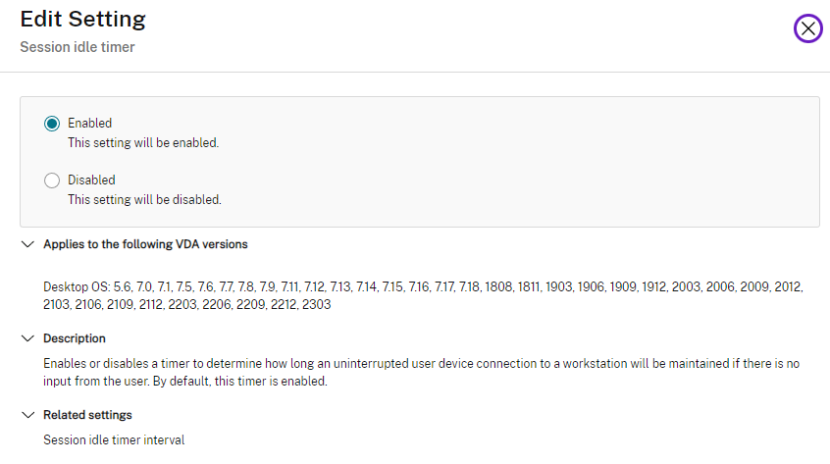The image size is (830, 464).
Task: Click "By default, this timer is enabled." sentence
Action: pos(234,382)
